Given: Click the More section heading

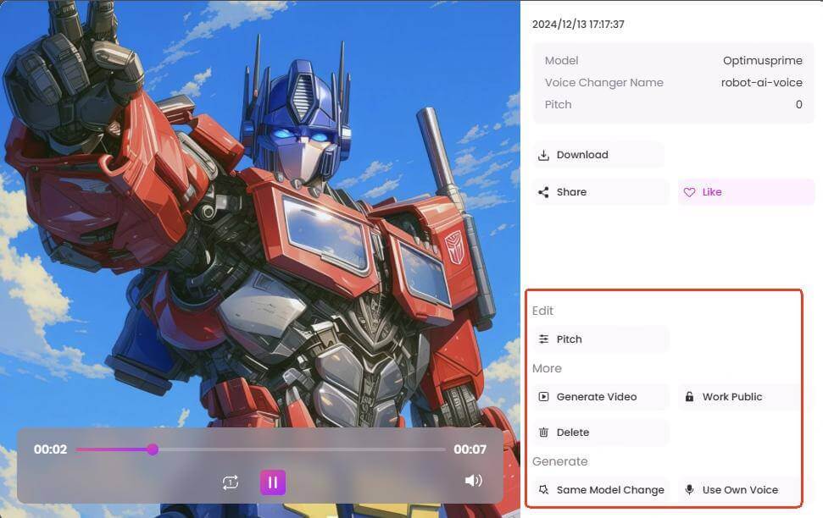Looking at the screenshot, I should point(547,368).
